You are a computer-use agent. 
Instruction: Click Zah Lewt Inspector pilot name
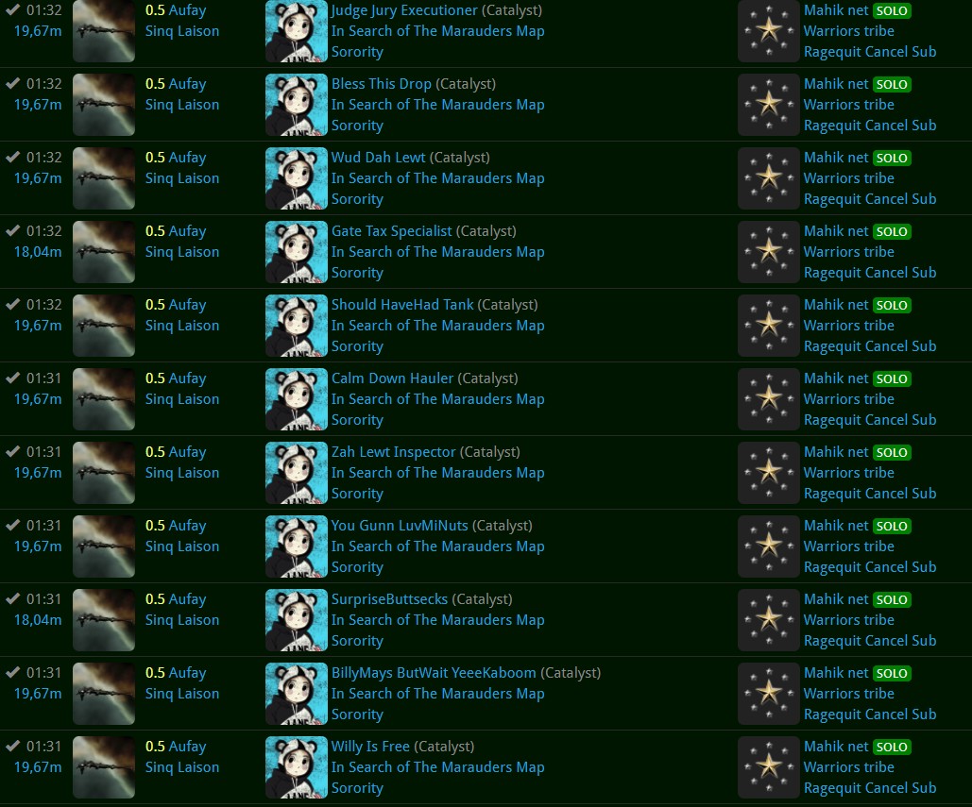(393, 452)
